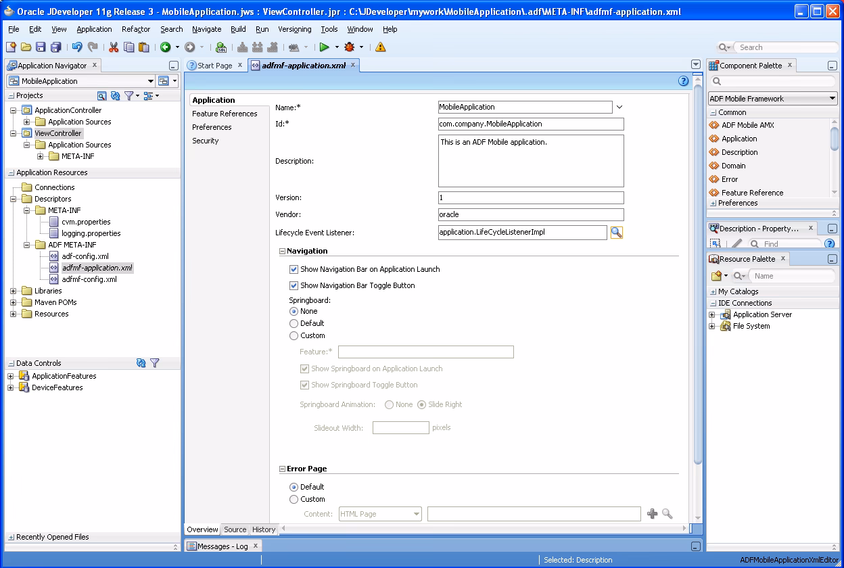Click the Open folder toolbar icon
Image resolution: width=844 pixels, height=568 pixels.
coord(26,47)
